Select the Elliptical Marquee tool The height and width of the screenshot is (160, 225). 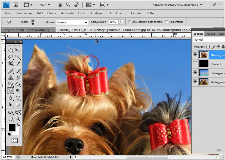point(11,50)
